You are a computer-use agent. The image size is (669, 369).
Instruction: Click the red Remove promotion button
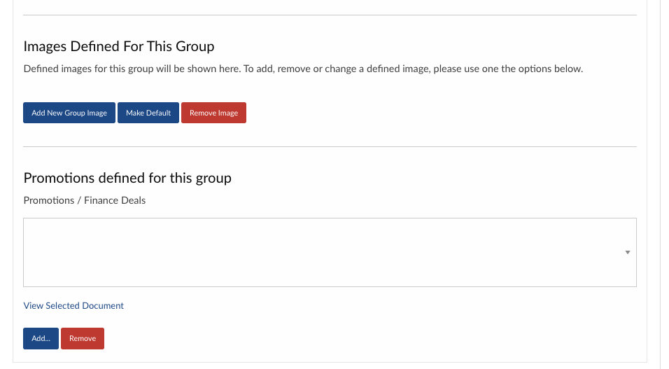(83, 338)
